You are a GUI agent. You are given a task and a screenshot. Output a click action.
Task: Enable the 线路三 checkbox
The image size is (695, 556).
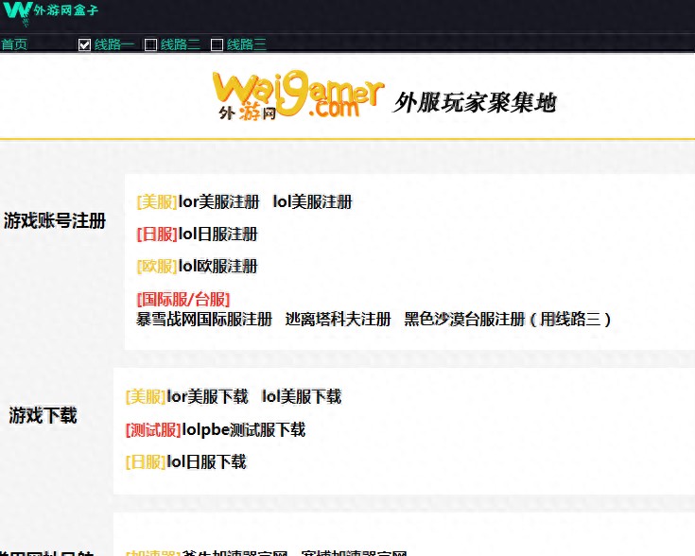(217, 44)
